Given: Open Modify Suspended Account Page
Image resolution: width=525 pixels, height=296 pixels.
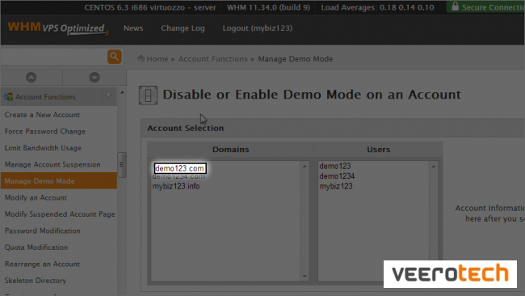Looking at the screenshot, I should 60,214.
